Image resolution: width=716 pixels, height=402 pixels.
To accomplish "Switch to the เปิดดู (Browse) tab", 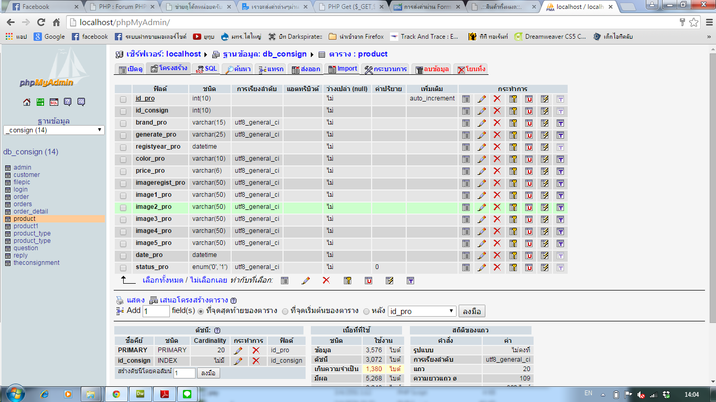I will coord(130,69).
